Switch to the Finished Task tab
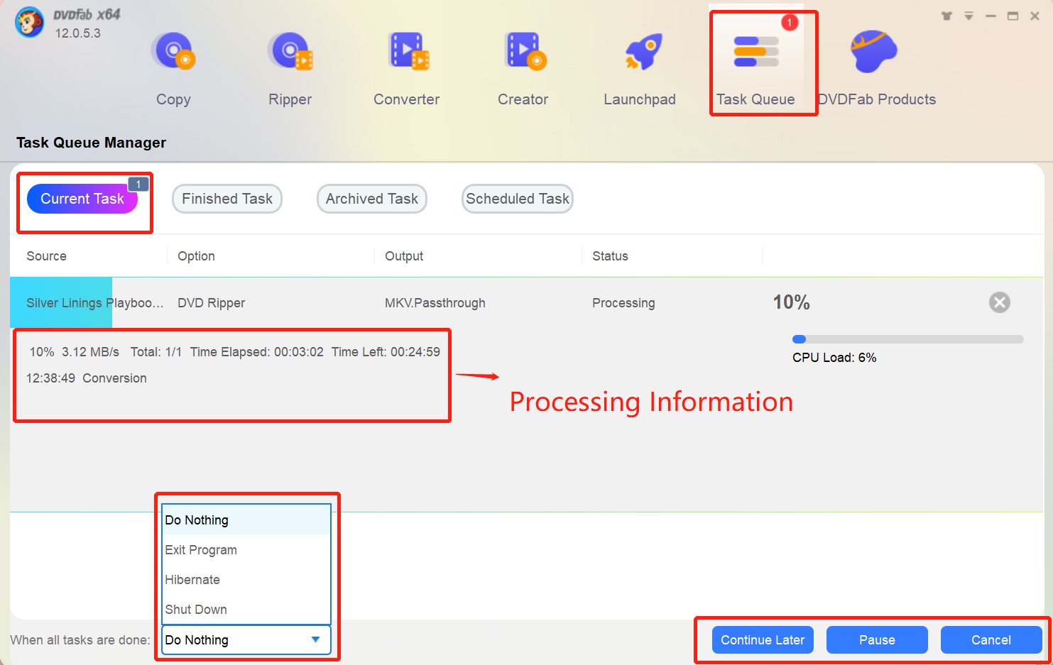The image size is (1053, 665). [x=227, y=199]
